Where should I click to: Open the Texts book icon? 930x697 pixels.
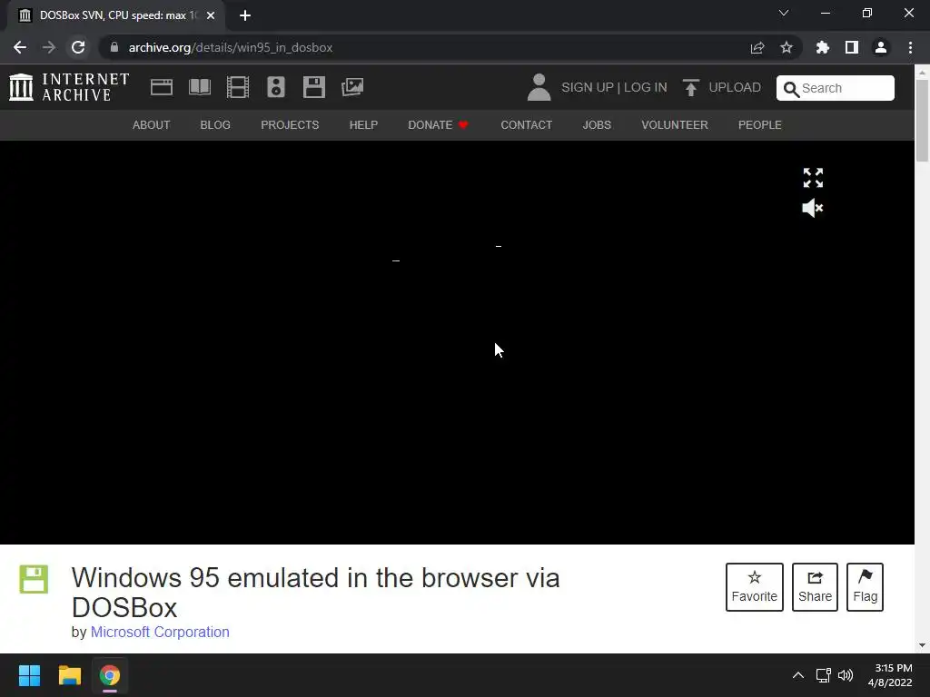(x=199, y=87)
